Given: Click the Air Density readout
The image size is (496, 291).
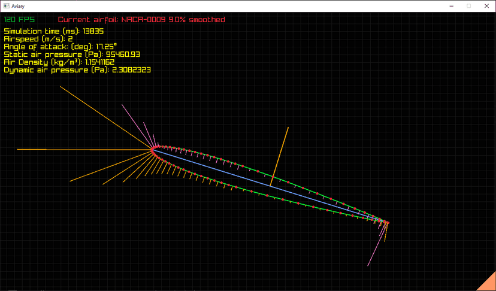Looking at the screenshot, I should click(x=59, y=62).
